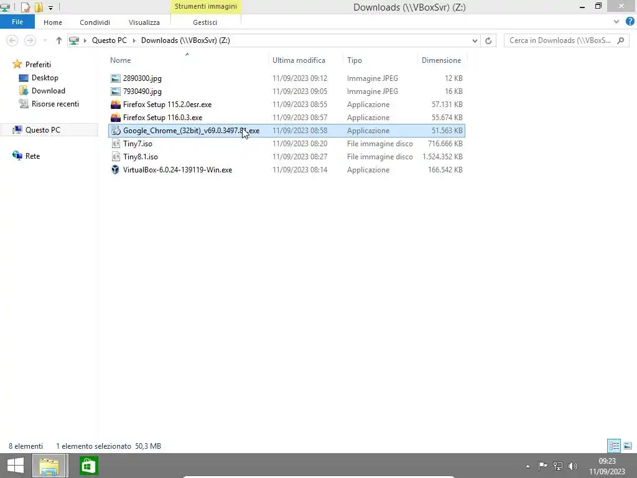Expand the ribbon with the chevron
637x478 pixels.
616,22
